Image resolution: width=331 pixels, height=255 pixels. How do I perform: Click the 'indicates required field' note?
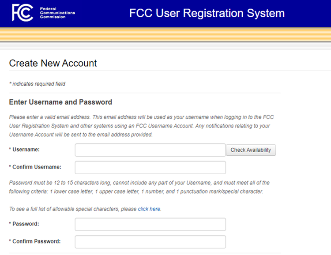37,84
